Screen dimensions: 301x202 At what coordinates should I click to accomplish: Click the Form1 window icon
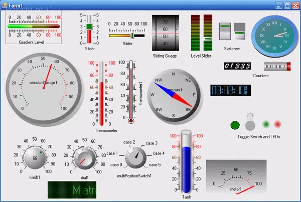point(4,5)
